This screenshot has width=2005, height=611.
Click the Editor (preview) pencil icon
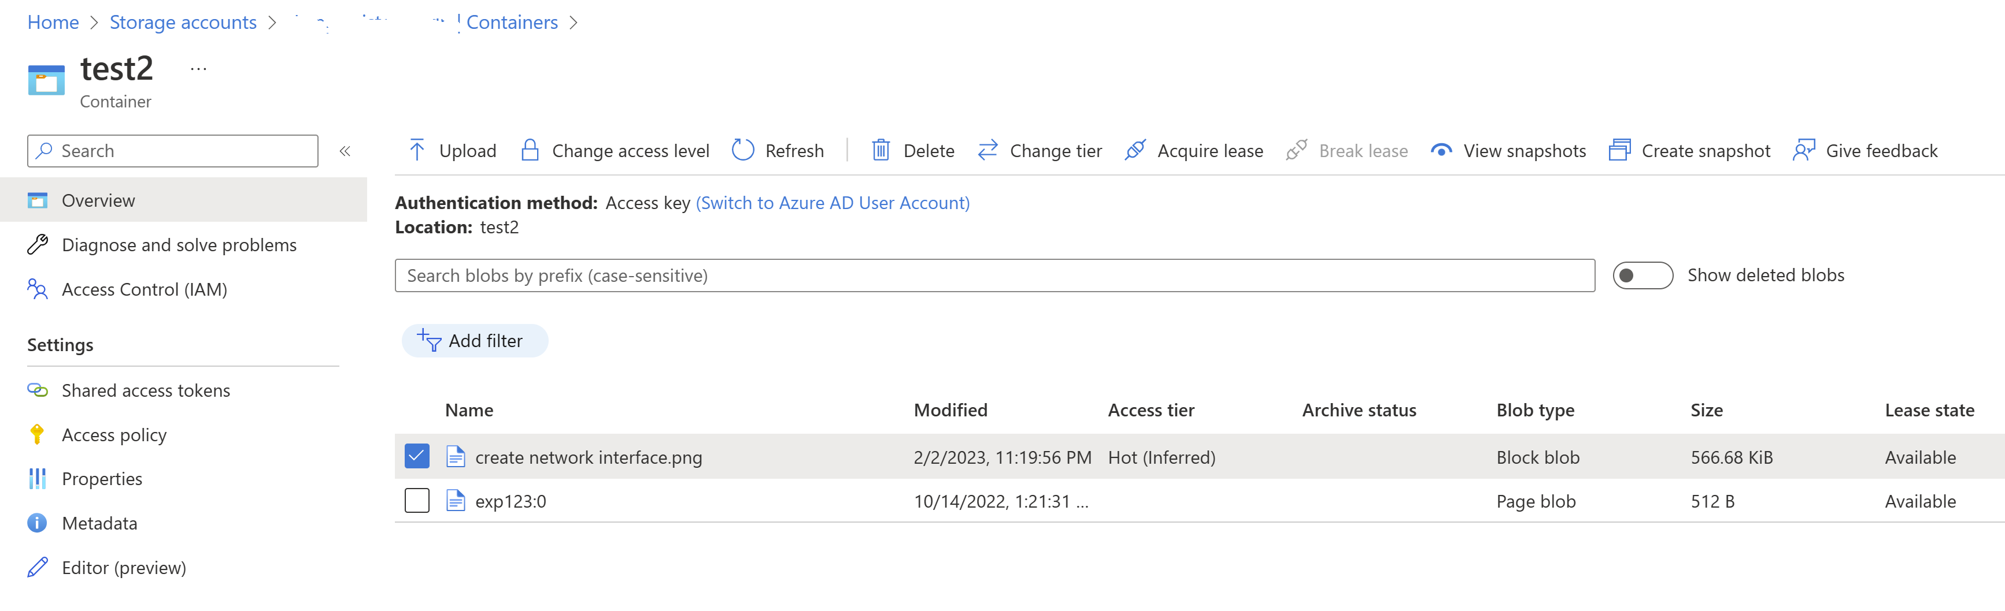tap(38, 568)
